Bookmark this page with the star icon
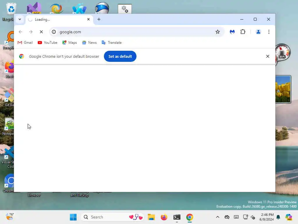 pos(218,32)
